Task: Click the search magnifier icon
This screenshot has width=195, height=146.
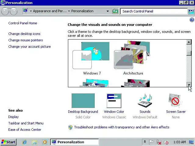Action: 191,11
